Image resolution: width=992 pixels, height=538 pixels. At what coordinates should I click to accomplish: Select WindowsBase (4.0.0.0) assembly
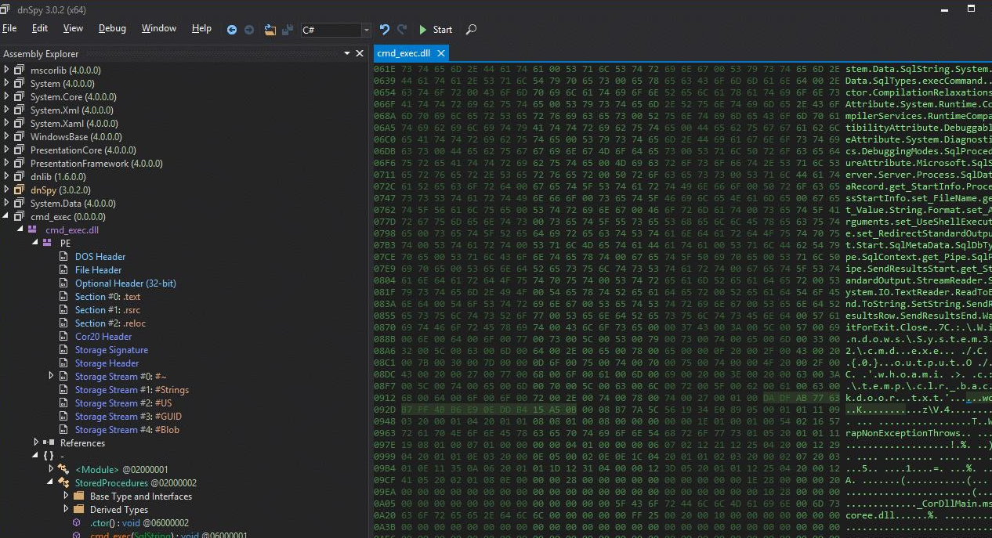[x=74, y=137]
